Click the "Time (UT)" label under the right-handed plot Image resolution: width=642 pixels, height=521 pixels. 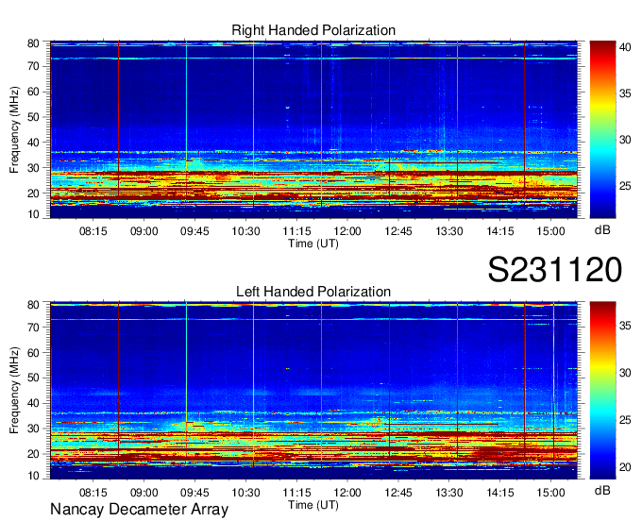tap(313, 244)
